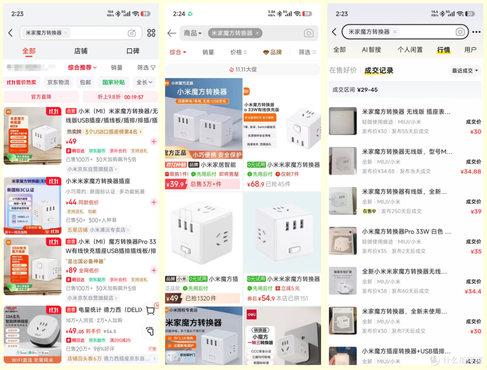This screenshot has width=487, height=370.
Task: Clear the search text in the right app
Action: point(395,32)
